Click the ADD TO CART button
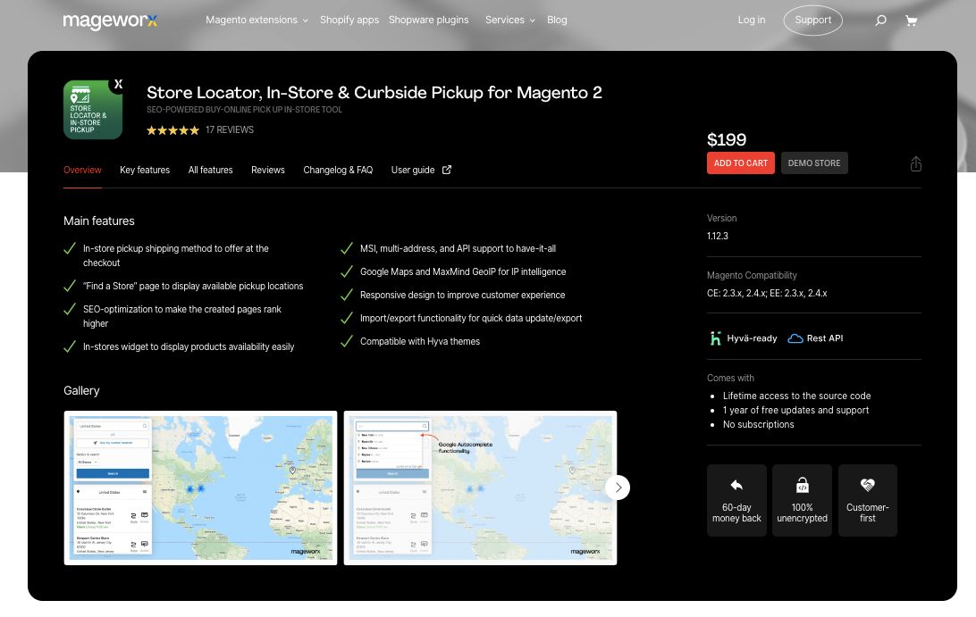Viewport: 976px width, 617px height. tap(741, 163)
